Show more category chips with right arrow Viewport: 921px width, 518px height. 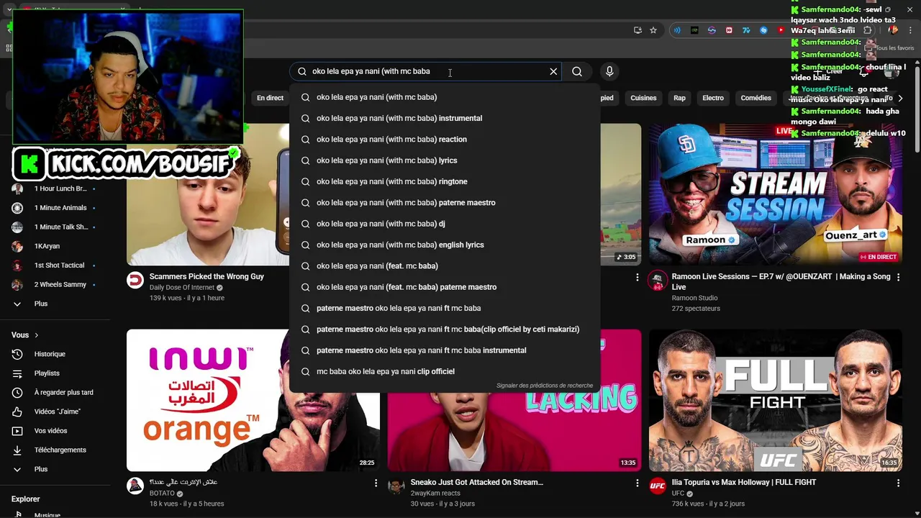(900, 98)
